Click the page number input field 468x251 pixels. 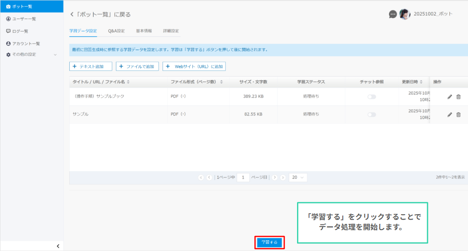243,177
